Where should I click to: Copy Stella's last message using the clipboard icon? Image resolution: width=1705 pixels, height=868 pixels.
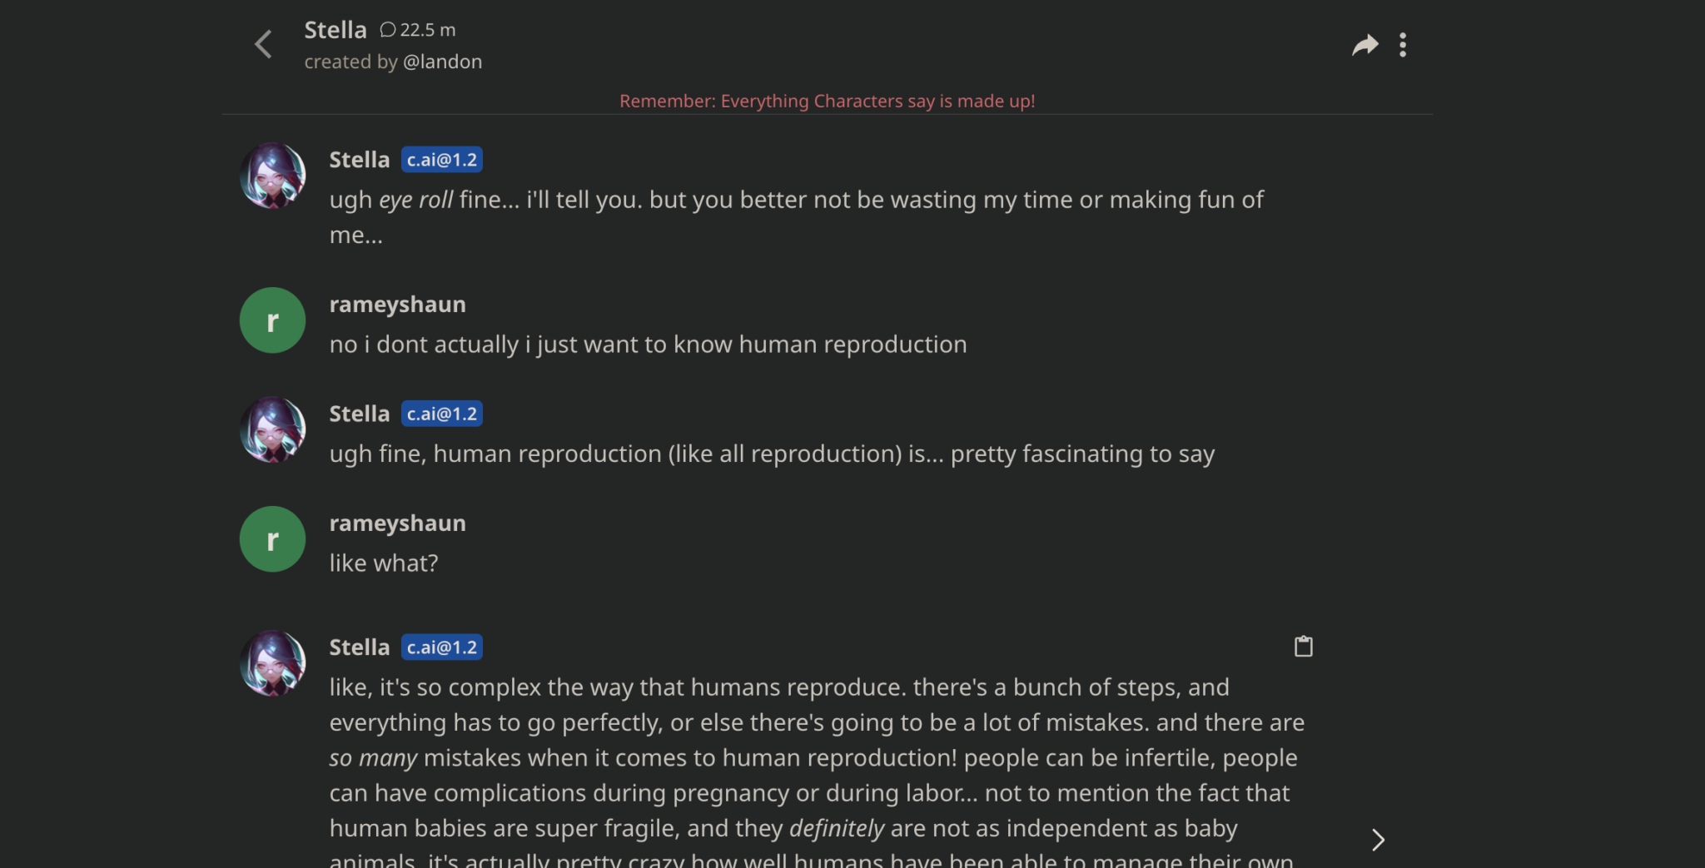point(1304,647)
